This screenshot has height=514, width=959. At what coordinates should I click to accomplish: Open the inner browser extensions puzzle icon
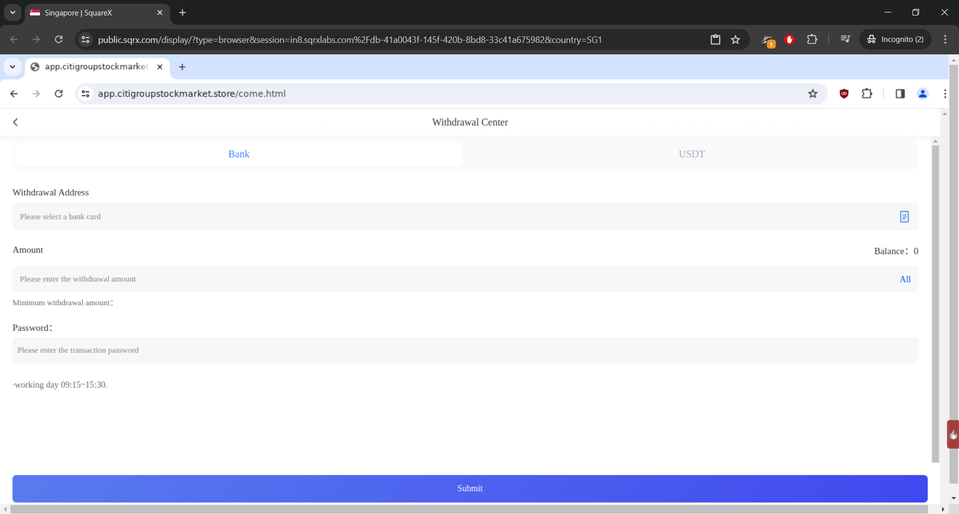[x=867, y=94]
